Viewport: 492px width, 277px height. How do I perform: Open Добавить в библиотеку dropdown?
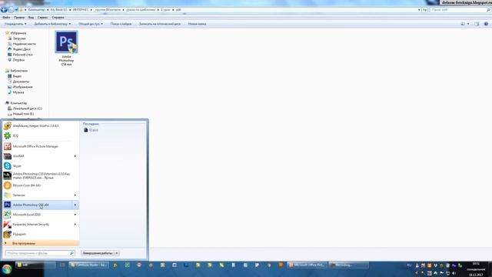pyautogui.click(x=52, y=24)
